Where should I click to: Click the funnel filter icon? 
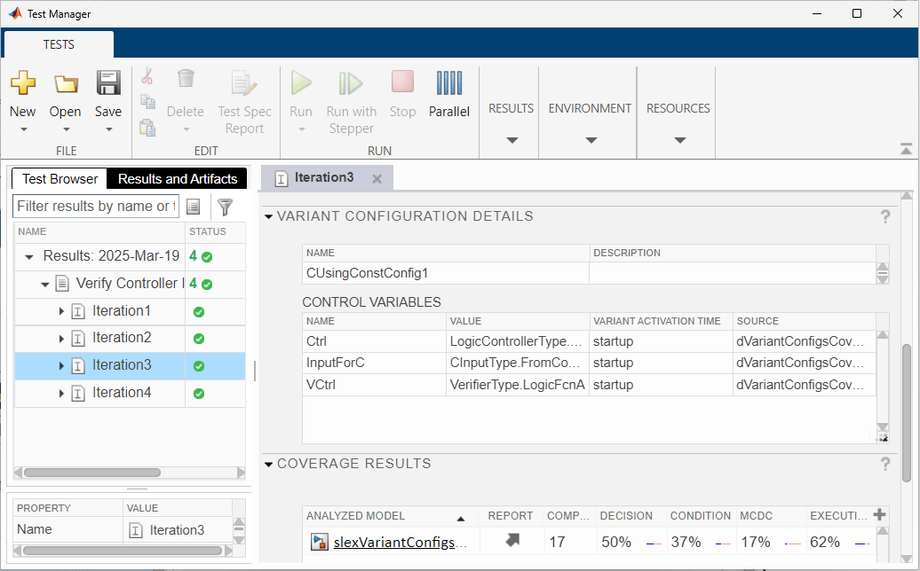[225, 207]
